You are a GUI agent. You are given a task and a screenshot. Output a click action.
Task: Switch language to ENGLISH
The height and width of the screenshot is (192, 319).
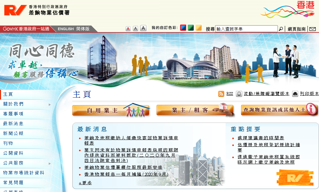66,29
